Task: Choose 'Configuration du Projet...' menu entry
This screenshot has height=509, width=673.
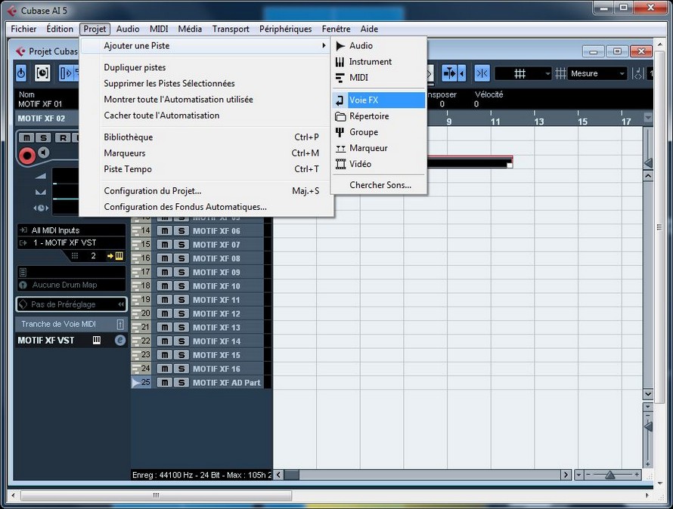Action: coord(153,191)
